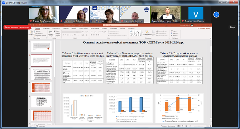Click the Вход button
The height and width of the screenshot is (129, 240).
[232, 27]
